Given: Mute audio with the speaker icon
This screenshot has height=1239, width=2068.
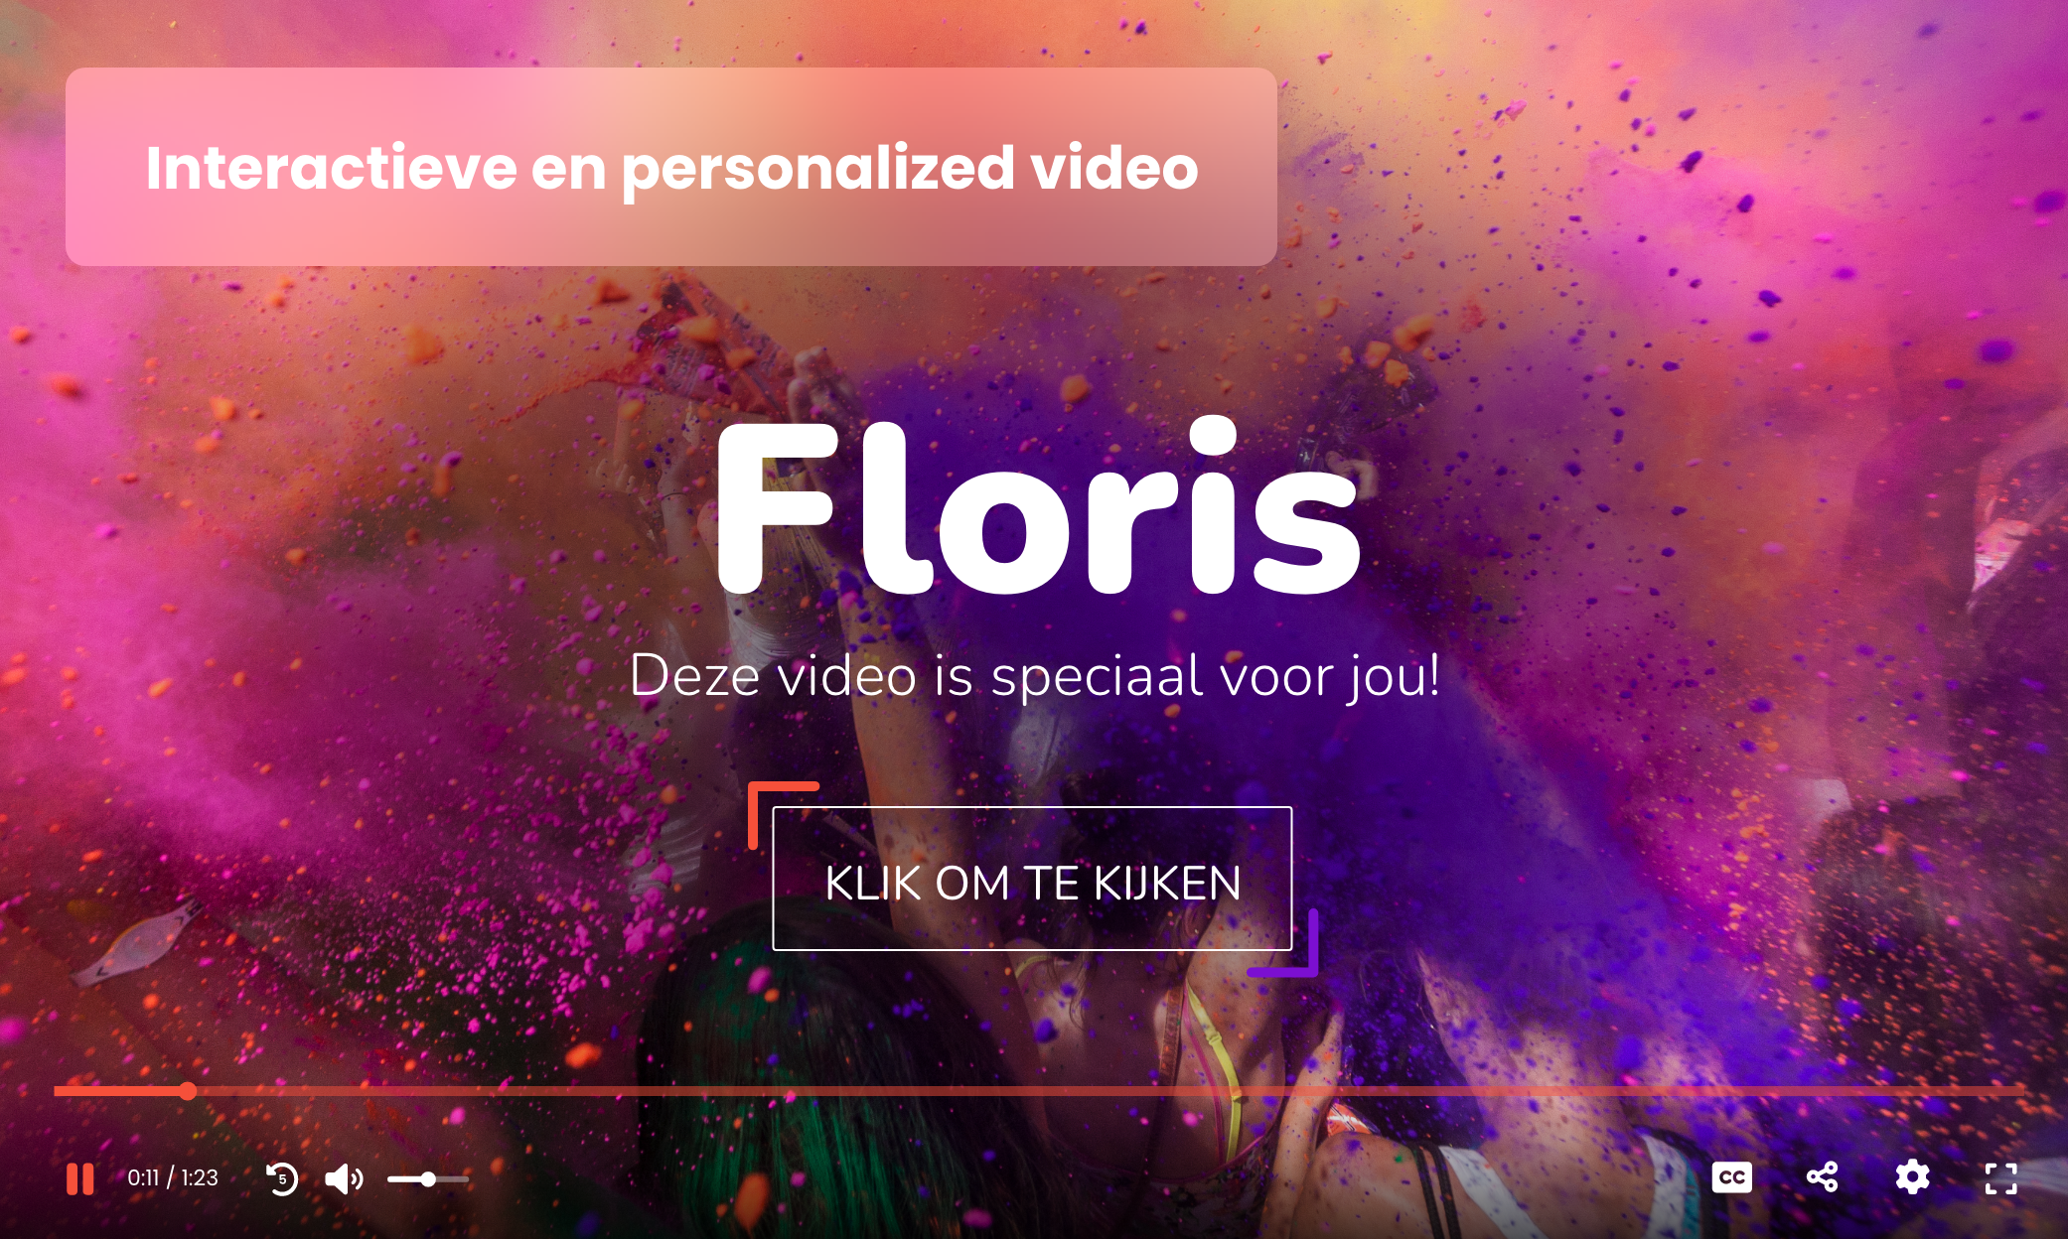Looking at the screenshot, I should point(344,1178).
